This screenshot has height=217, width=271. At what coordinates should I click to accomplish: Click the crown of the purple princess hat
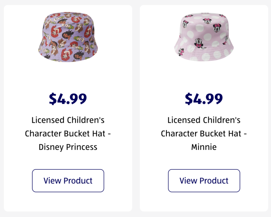coord(68,27)
